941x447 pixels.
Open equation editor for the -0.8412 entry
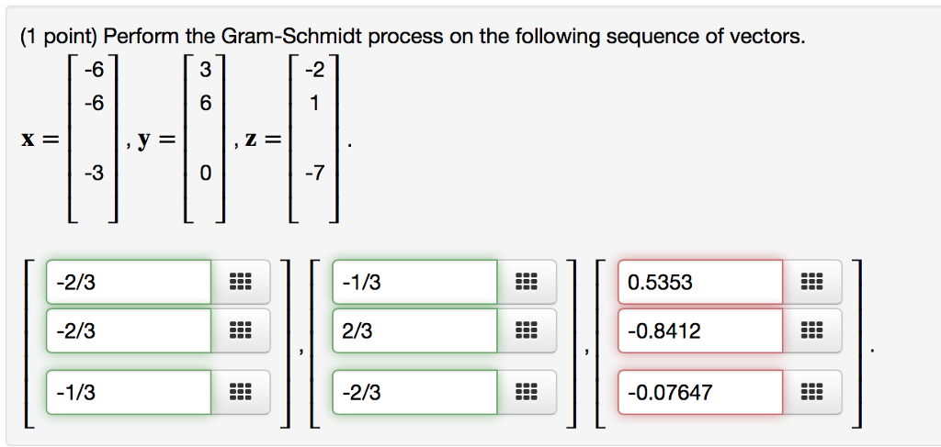(812, 330)
